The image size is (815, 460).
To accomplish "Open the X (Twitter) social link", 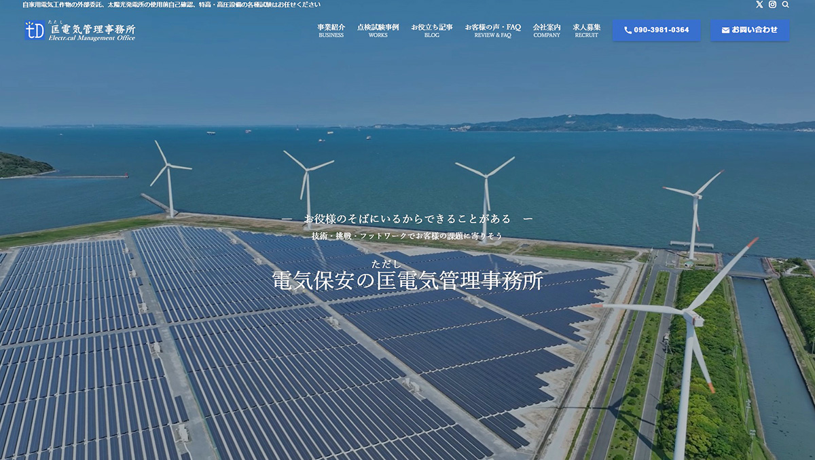I will [759, 5].
